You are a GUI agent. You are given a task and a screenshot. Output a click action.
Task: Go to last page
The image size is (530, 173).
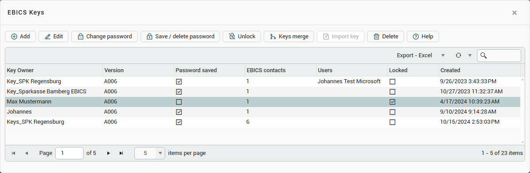(121, 153)
